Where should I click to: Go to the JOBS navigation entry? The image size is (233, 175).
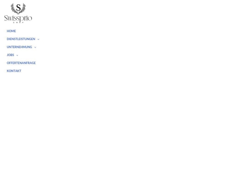point(10,55)
